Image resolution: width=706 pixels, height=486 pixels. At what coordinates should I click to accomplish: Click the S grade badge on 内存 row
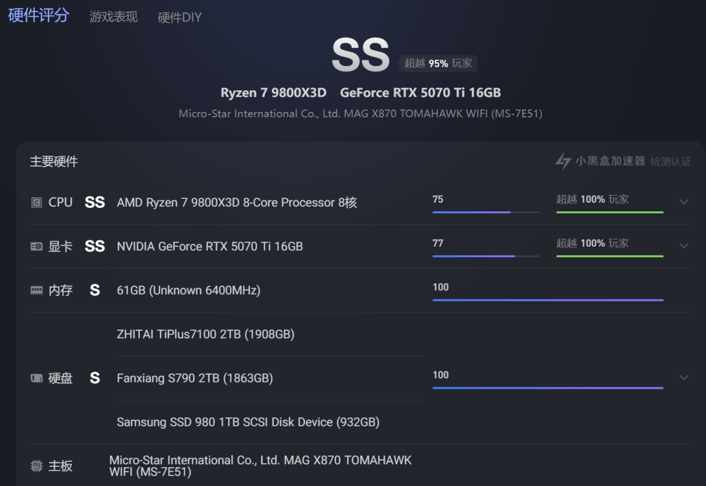point(95,290)
